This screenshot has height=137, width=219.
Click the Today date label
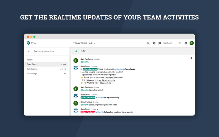point(83,51)
